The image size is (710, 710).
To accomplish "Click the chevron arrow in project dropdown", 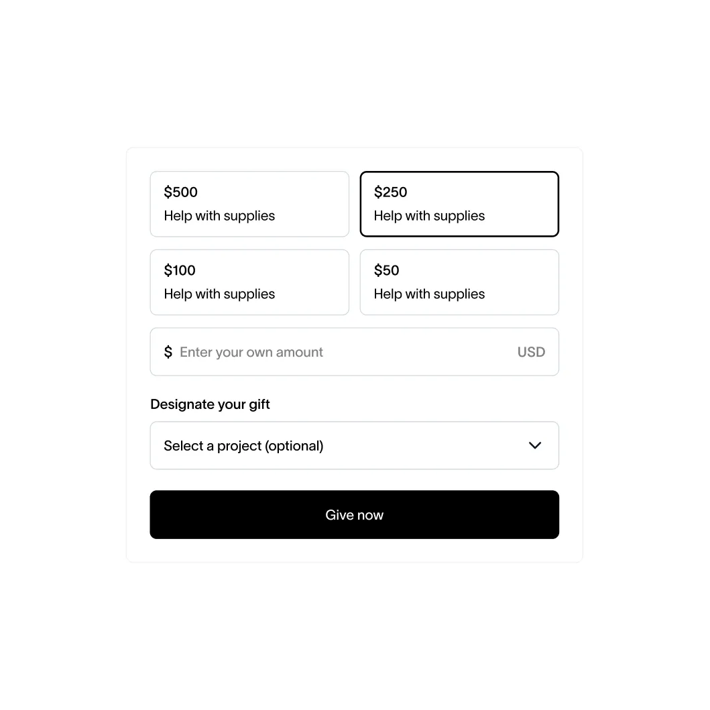I will [x=535, y=445].
